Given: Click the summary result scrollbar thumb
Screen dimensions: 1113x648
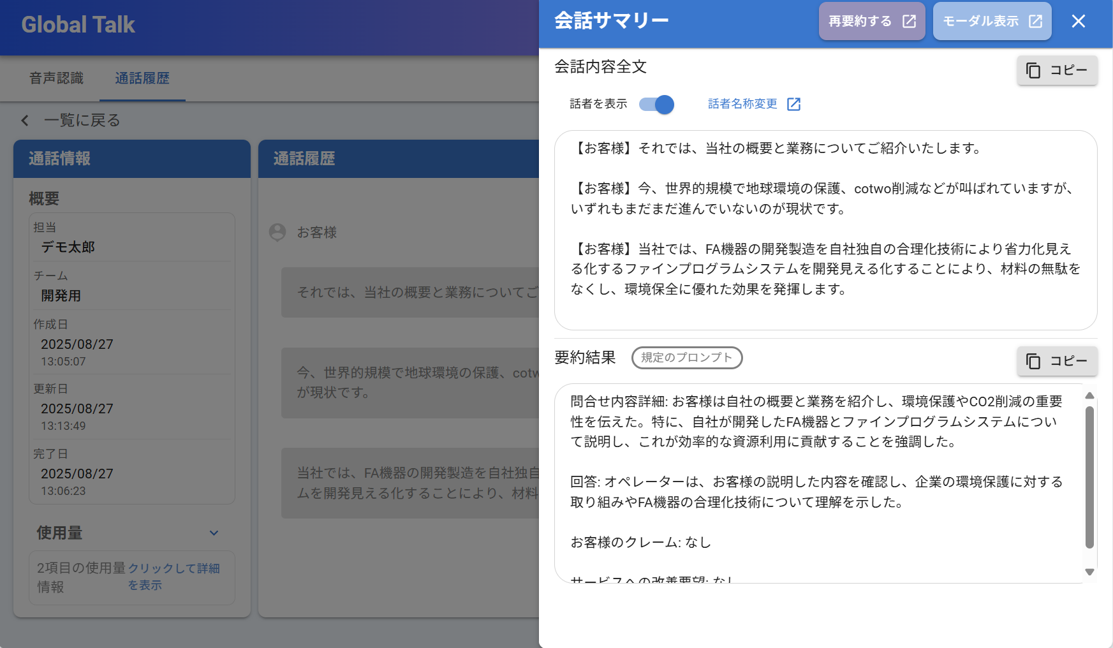Looking at the screenshot, I should (1089, 477).
